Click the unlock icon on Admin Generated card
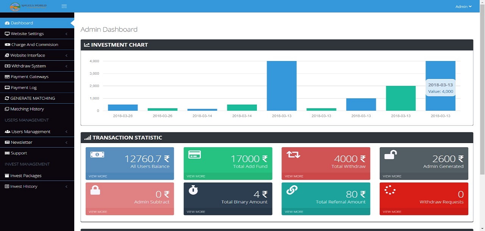Image resolution: width=485 pixels, height=231 pixels. click(390, 155)
